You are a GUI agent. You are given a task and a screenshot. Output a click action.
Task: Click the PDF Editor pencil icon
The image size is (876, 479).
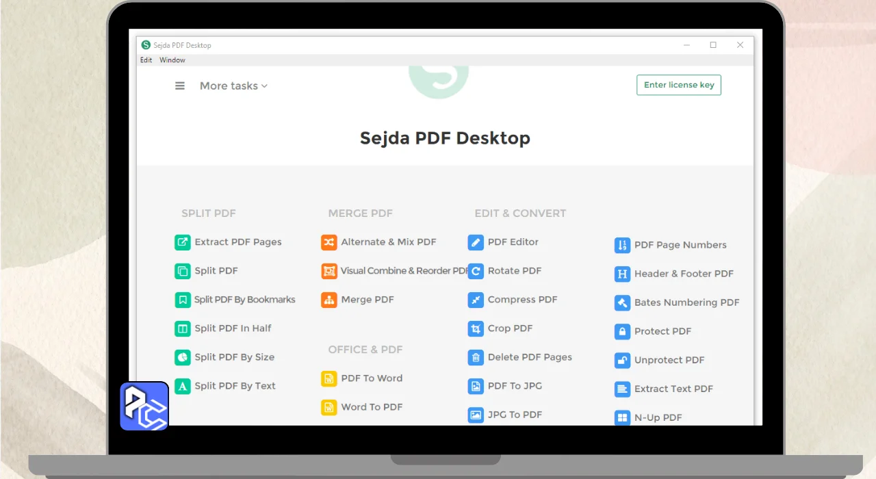click(476, 242)
